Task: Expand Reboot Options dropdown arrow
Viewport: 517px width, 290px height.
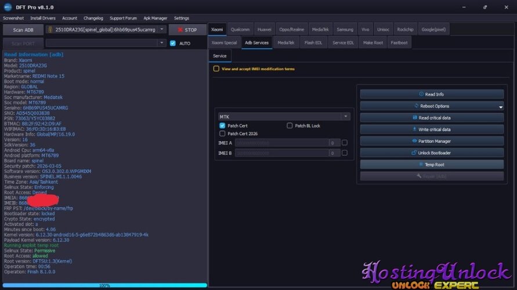Action: point(501,107)
